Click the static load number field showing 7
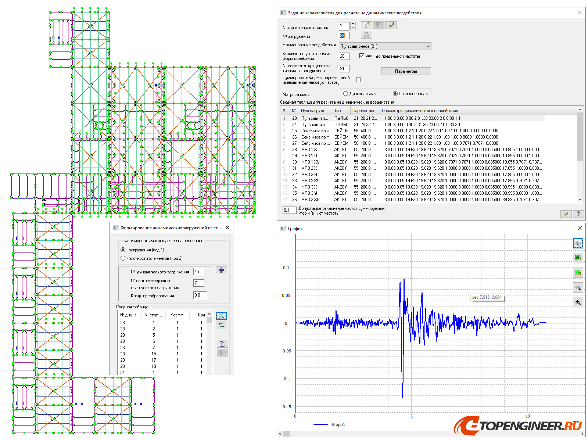This screenshot has width=588, height=441. (199, 283)
